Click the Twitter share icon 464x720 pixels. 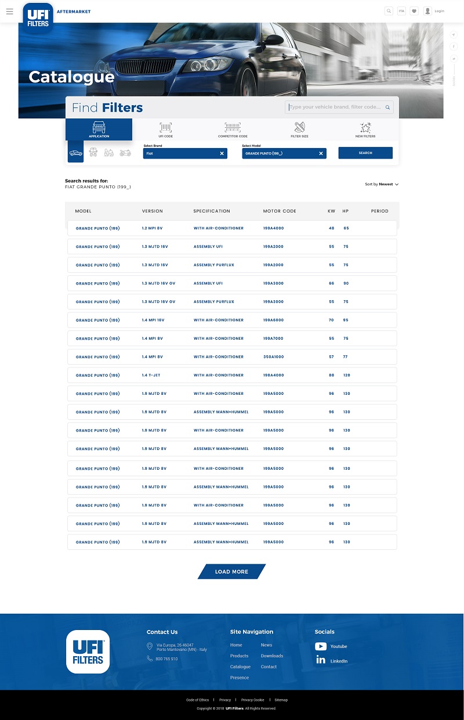(x=454, y=59)
